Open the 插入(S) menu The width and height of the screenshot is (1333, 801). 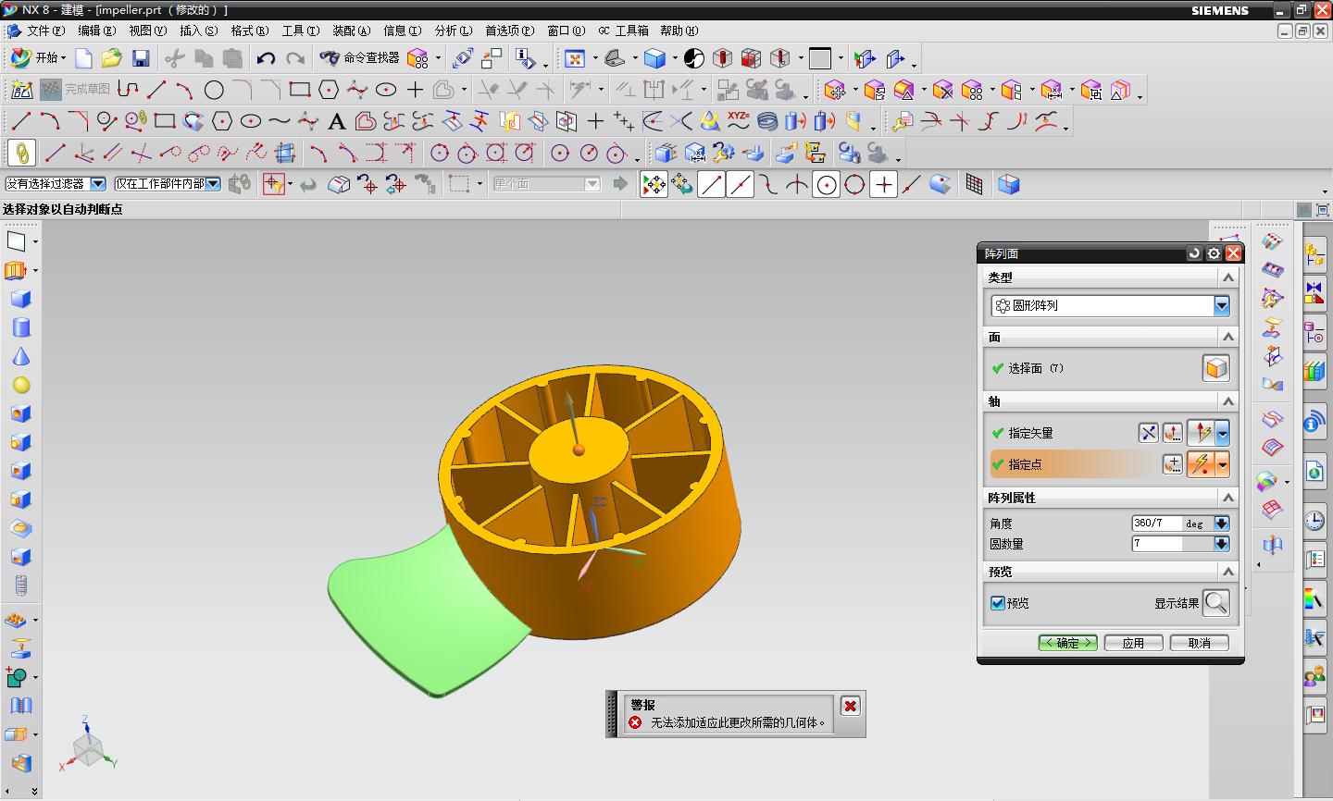coord(199,31)
